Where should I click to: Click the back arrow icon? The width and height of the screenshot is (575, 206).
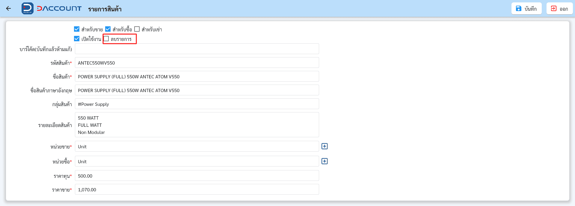pyautogui.click(x=8, y=8)
